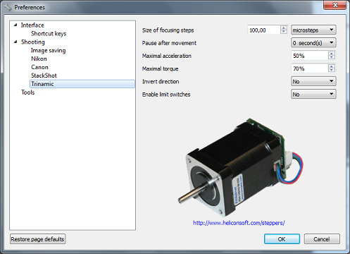Confirm preferences with OK
Image resolution: width=350 pixels, height=254 pixels.
[282, 239]
